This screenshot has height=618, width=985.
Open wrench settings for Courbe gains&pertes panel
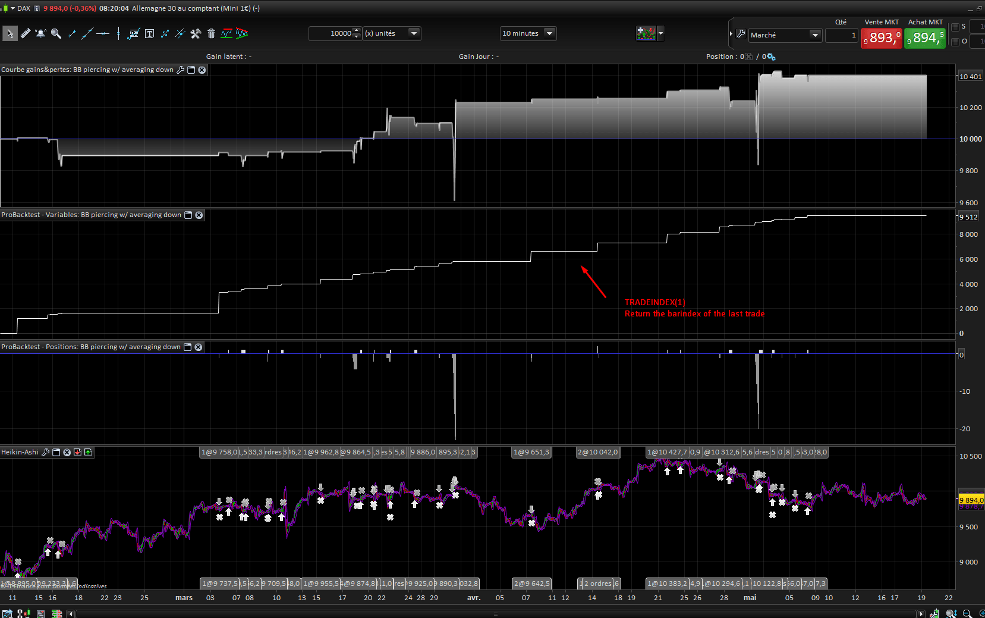pyautogui.click(x=181, y=70)
